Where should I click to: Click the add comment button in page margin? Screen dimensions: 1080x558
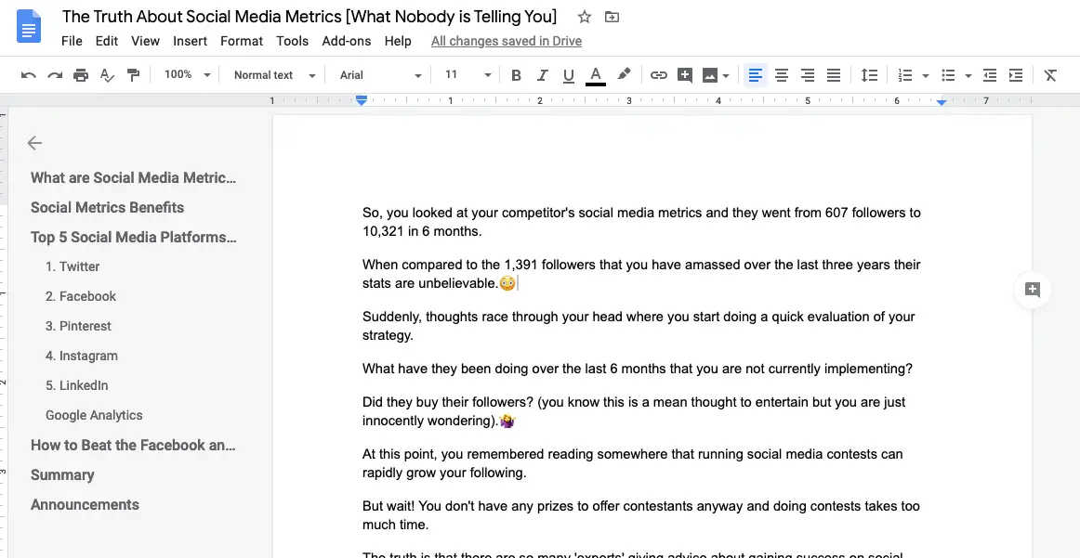(x=1033, y=290)
